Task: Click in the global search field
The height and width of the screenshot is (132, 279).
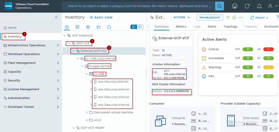Action: click(x=139, y=6)
